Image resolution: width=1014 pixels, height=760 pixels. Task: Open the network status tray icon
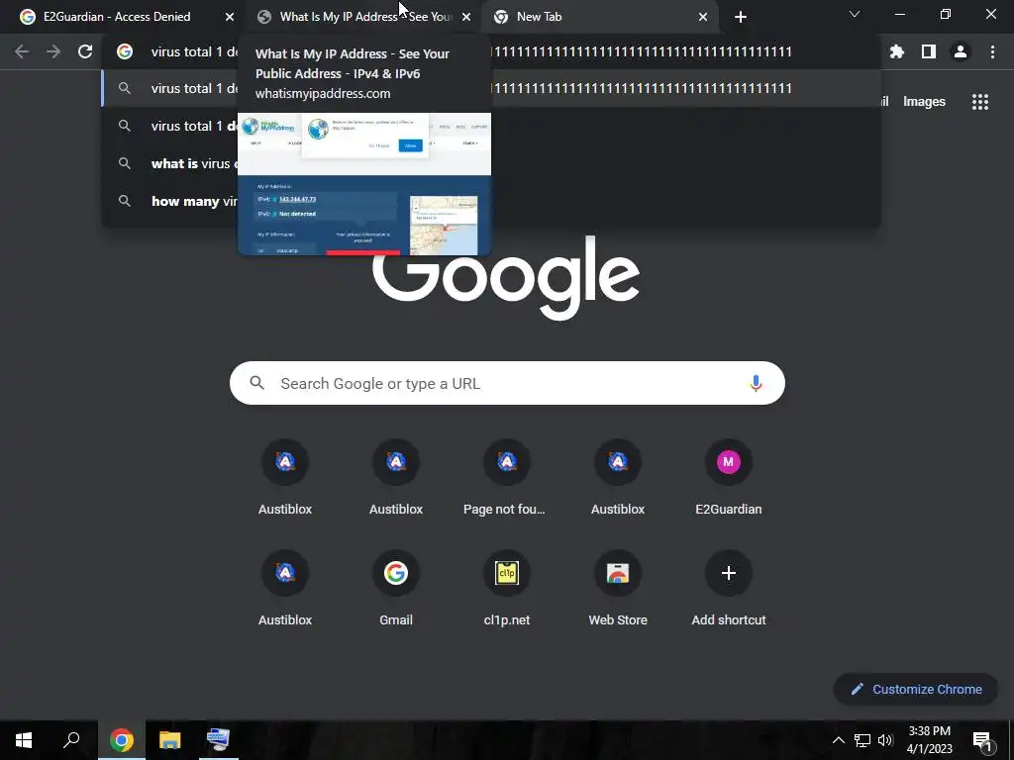click(862, 740)
